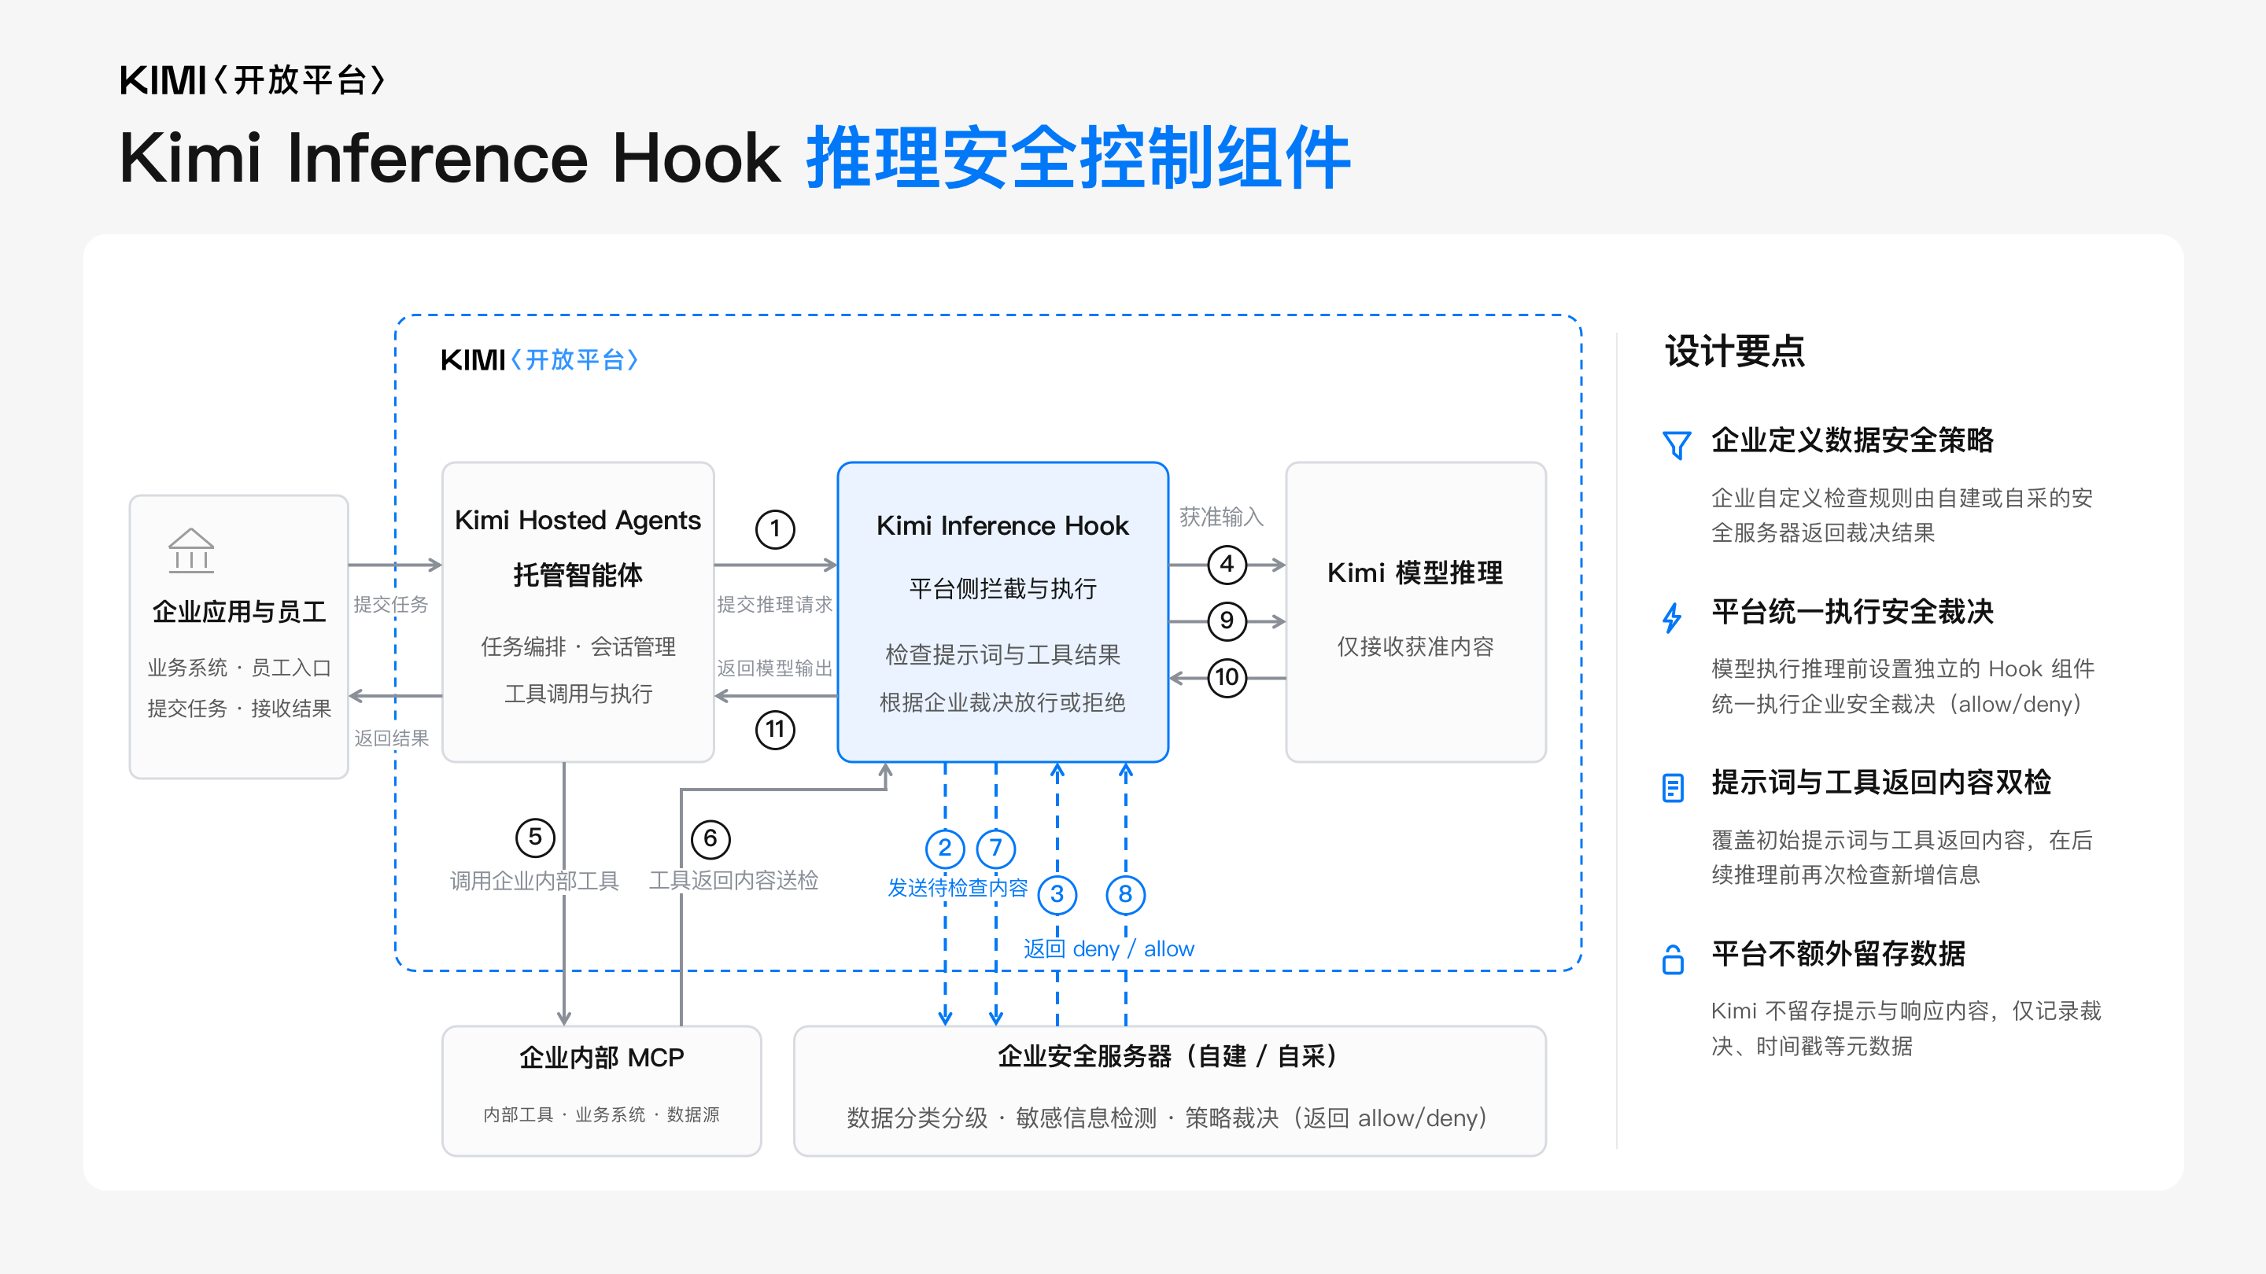This screenshot has width=2266, height=1274.
Task: Click the funnel icon beside 企业定义数据安全策略
Action: coord(1676,445)
